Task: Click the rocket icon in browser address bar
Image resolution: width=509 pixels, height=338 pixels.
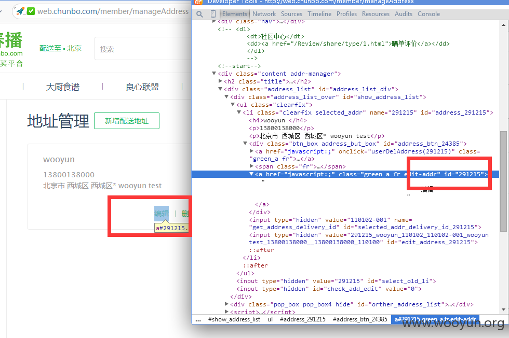Action: click(21, 11)
